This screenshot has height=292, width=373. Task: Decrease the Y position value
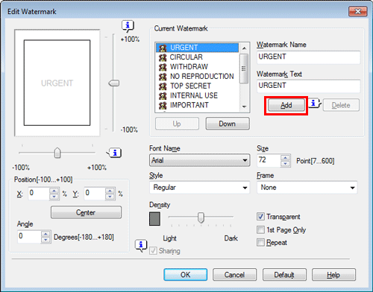110,197
